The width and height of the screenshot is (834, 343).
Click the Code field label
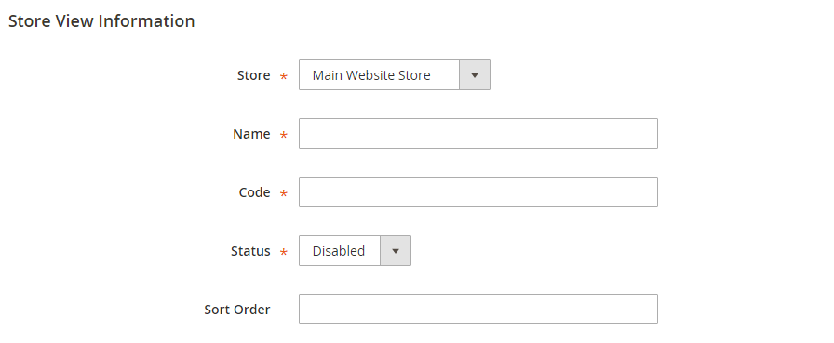point(254,192)
